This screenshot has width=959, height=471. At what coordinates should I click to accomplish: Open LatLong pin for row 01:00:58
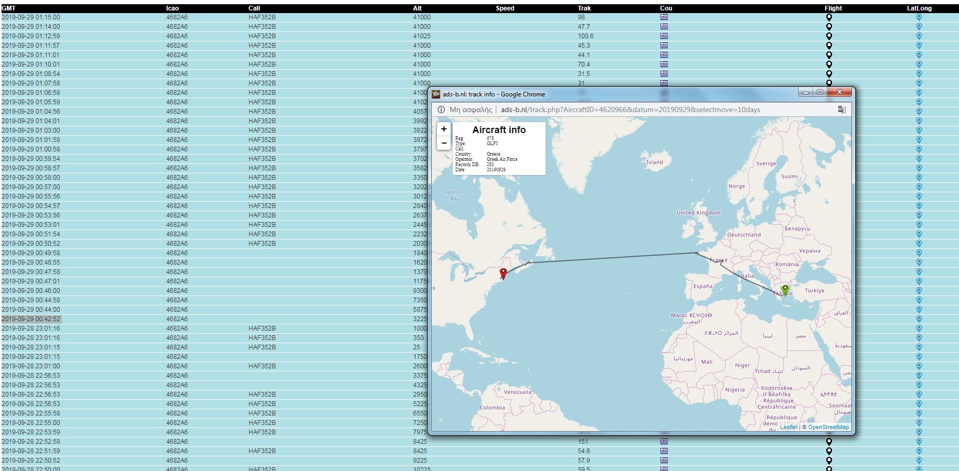pos(919,149)
